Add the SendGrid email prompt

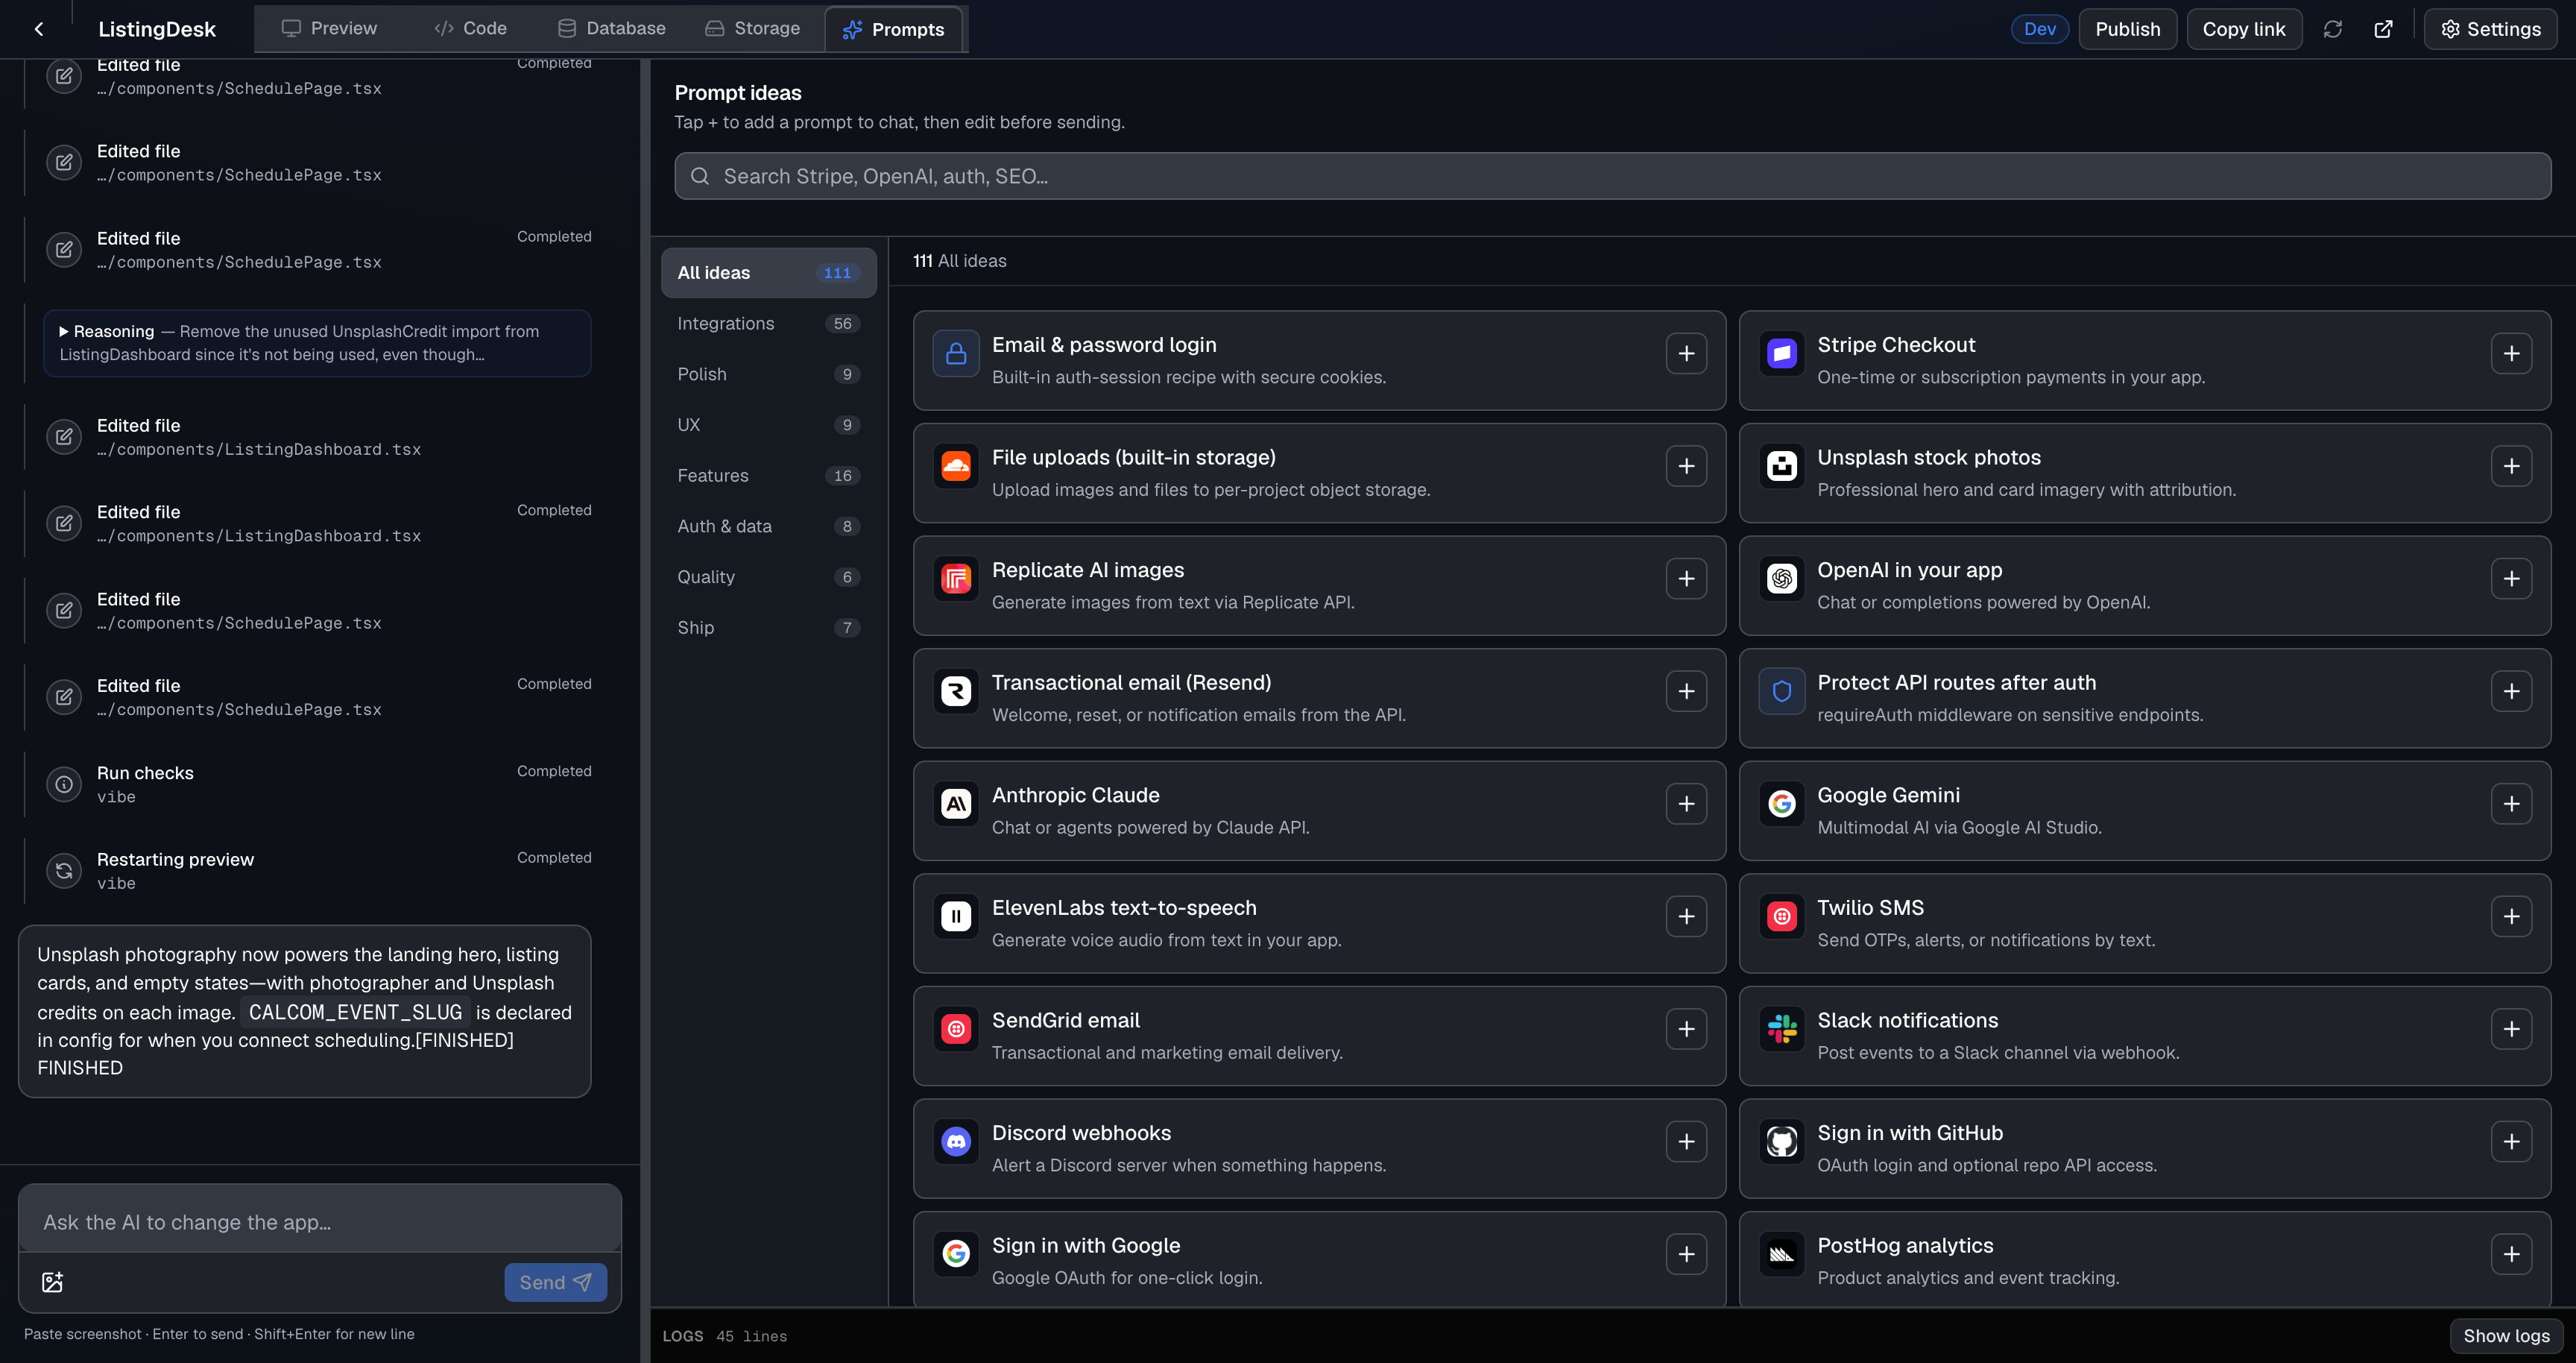[1686, 1029]
